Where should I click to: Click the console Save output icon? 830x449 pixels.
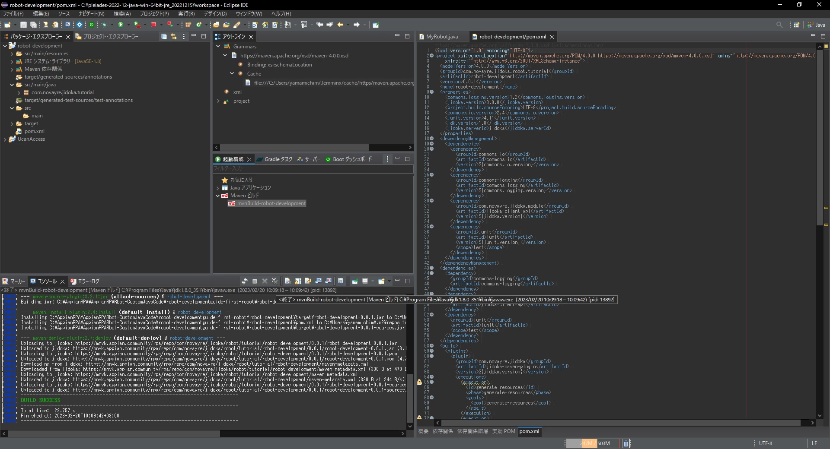point(341,281)
